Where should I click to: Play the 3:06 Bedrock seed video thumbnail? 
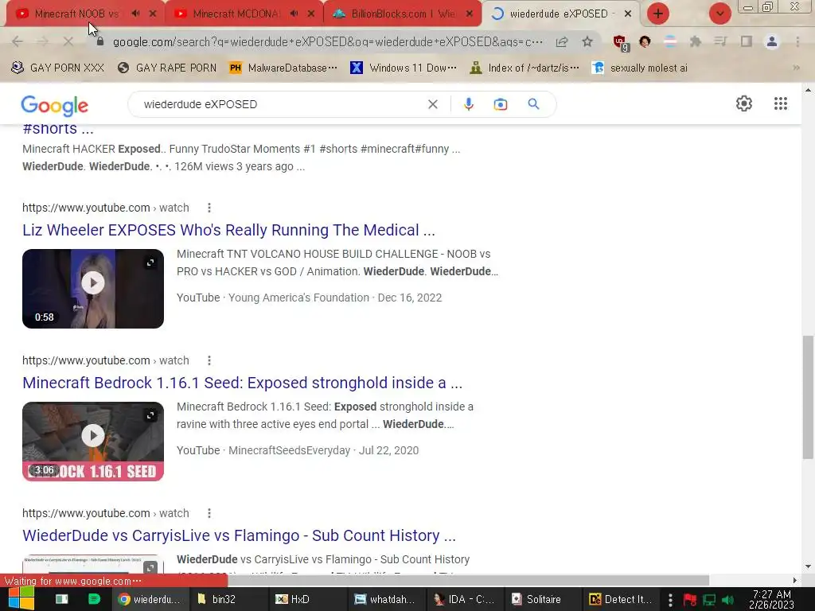click(x=93, y=436)
